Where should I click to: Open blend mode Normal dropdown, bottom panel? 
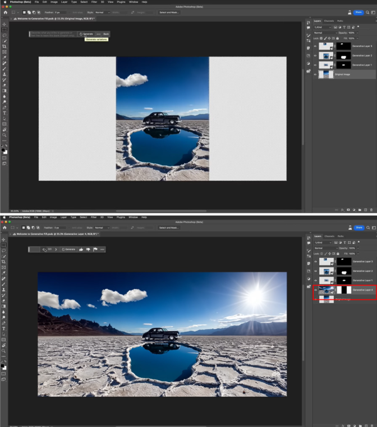click(326, 248)
